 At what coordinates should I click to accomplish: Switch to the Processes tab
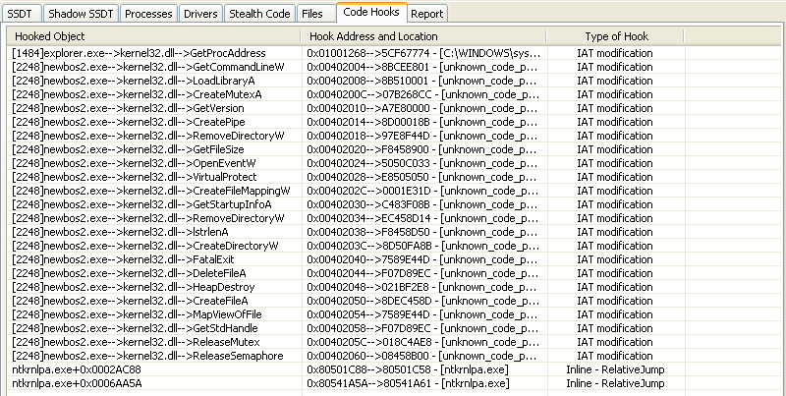click(149, 14)
